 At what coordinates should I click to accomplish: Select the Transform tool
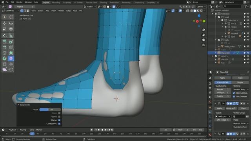[11, 29]
